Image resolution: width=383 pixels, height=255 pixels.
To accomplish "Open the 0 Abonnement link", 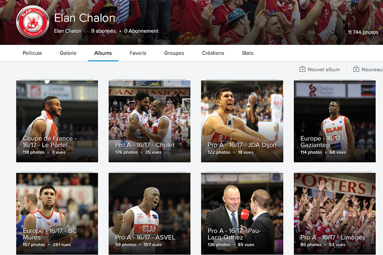I will point(141,31).
